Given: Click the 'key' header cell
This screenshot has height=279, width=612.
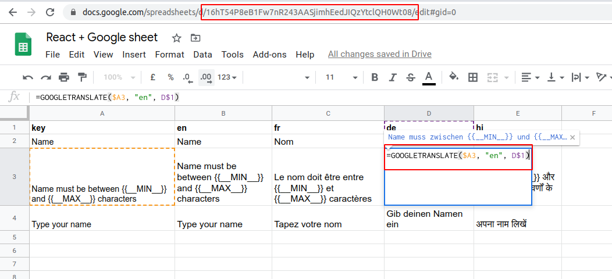Looking at the screenshot, I should (102, 128).
